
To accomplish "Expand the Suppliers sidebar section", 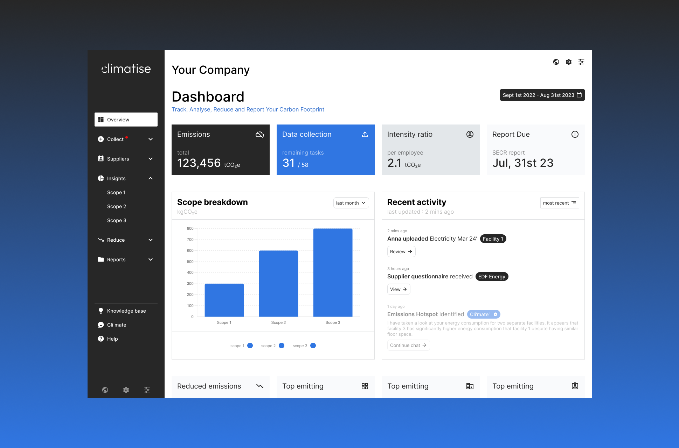I will (150, 159).
